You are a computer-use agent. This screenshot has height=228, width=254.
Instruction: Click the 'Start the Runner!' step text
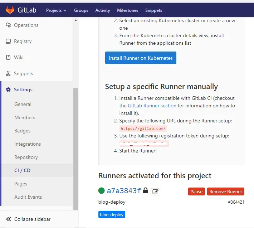138,151
